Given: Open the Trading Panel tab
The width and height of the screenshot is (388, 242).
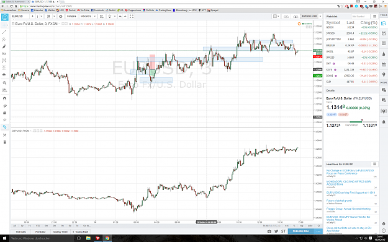Looking at the screenshot, I should pos(81,232).
